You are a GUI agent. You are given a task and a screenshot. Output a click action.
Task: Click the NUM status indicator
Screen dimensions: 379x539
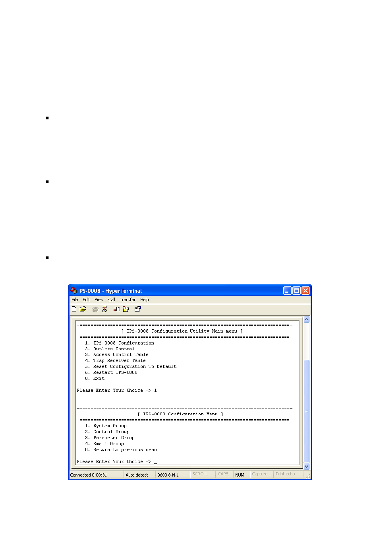click(x=240, y=475)
